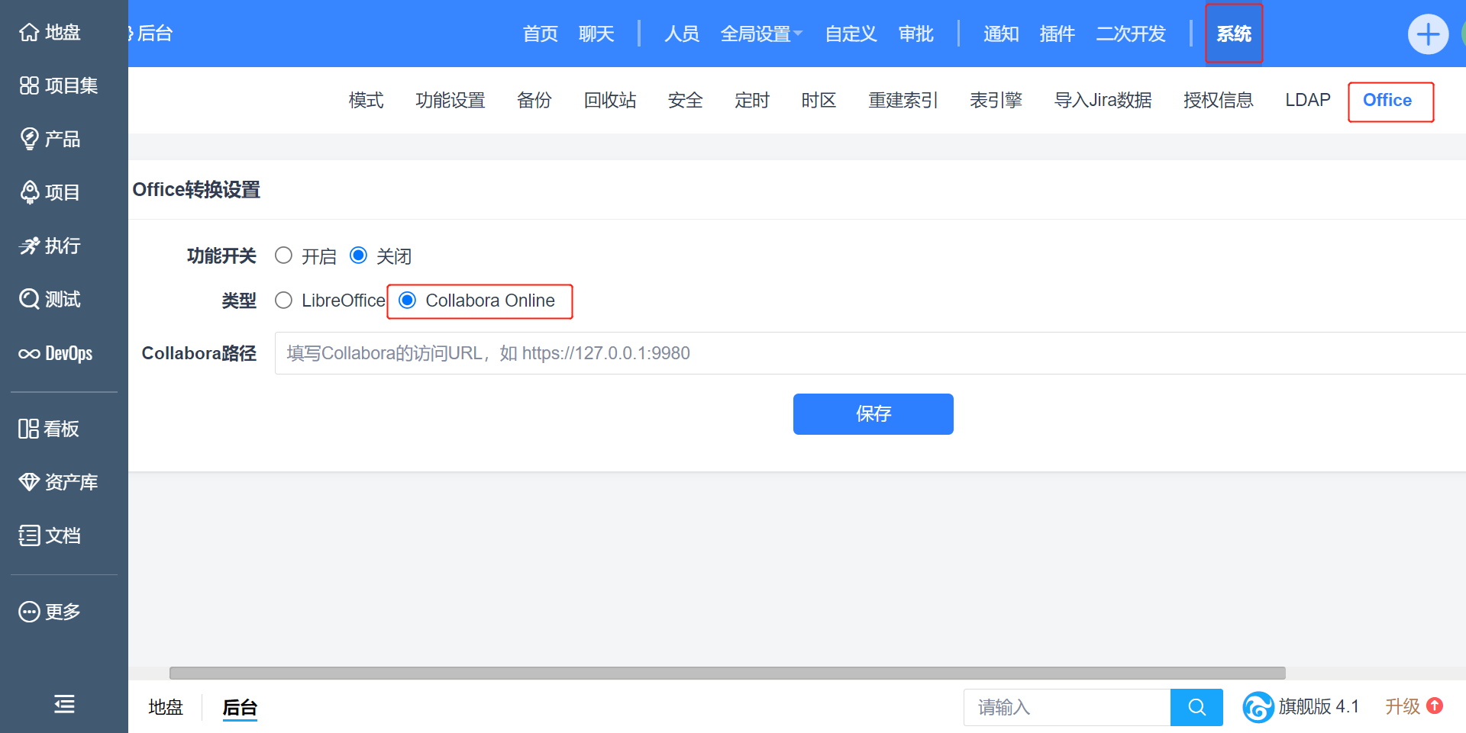
Task: Click the 升级 upgrade link
Action: (1403, 706)
